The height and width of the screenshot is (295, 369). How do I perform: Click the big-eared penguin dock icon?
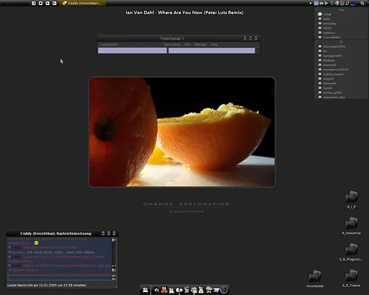click(179, 290)
